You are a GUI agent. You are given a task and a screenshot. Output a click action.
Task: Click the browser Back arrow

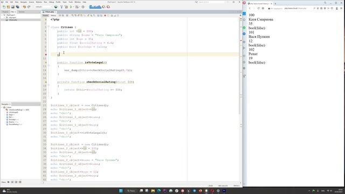pos(250,9)
